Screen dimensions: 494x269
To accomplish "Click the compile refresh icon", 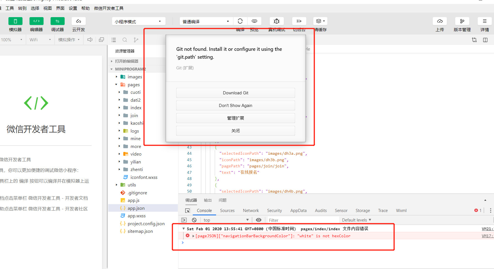I will click(240, 21).
